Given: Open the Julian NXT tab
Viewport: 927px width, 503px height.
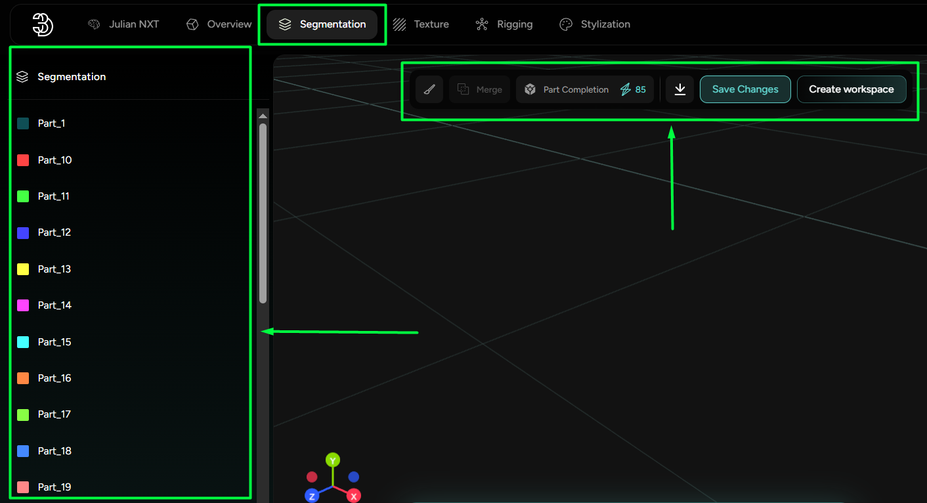Looking at the screenshot, I should click(123, 24).
